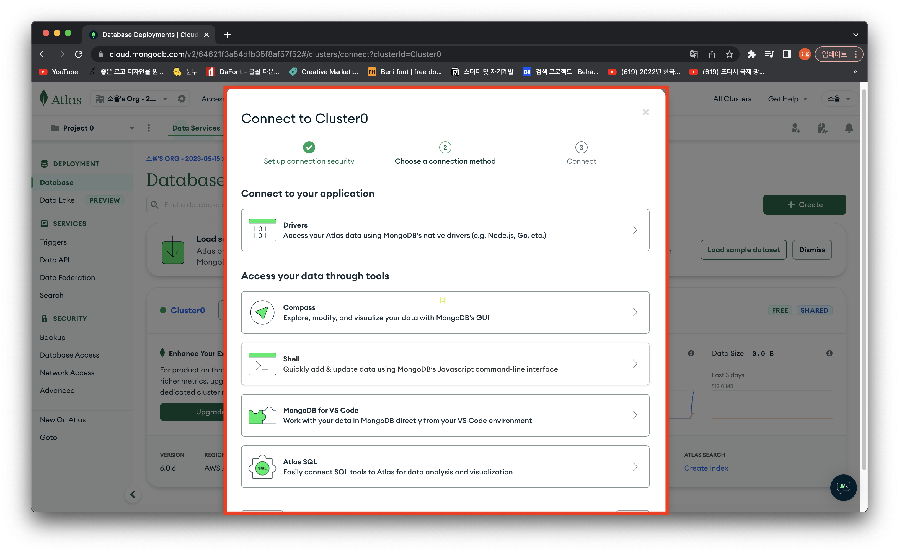Open Database Access in the sidebar
Viewport: 899px width, 553px height.
click(x=69, y=355)
